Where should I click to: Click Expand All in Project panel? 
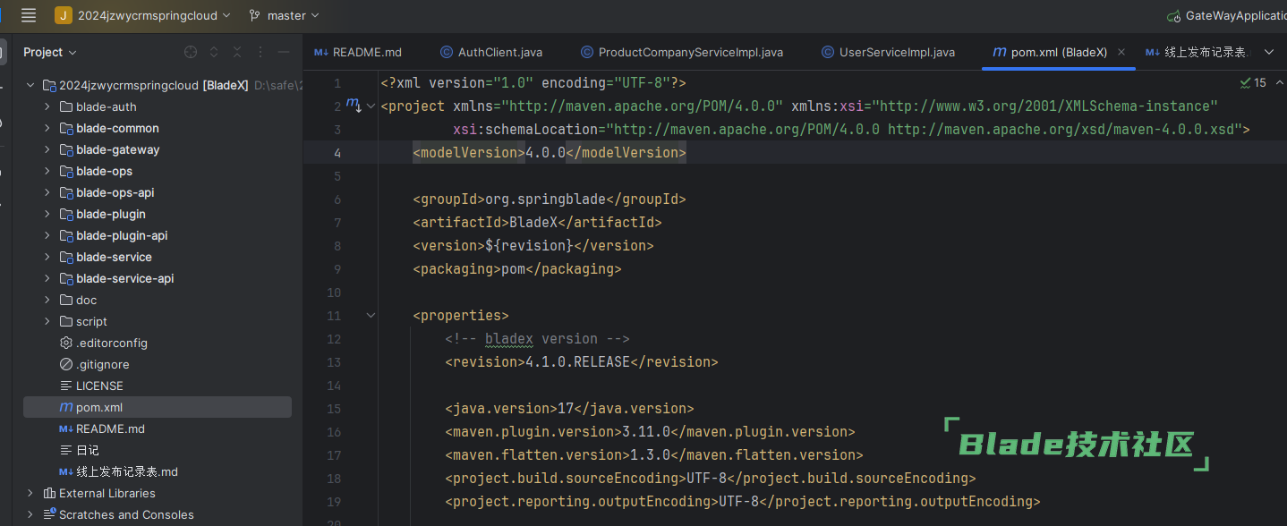click(214, 52)
